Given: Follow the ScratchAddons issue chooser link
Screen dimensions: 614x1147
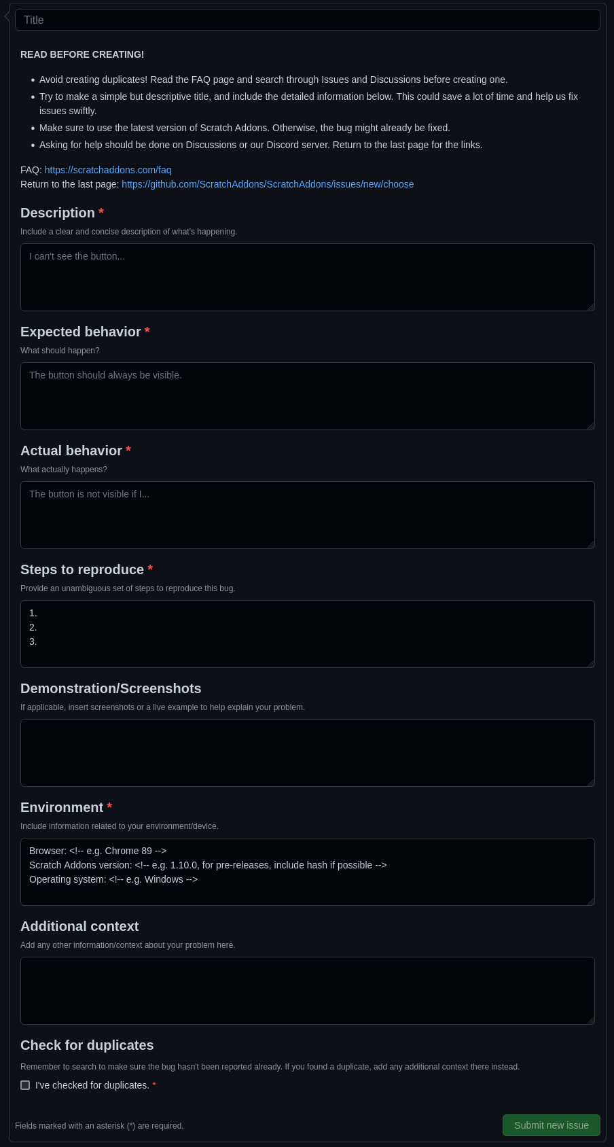Looking at the screenshot, I should (268, 184).
